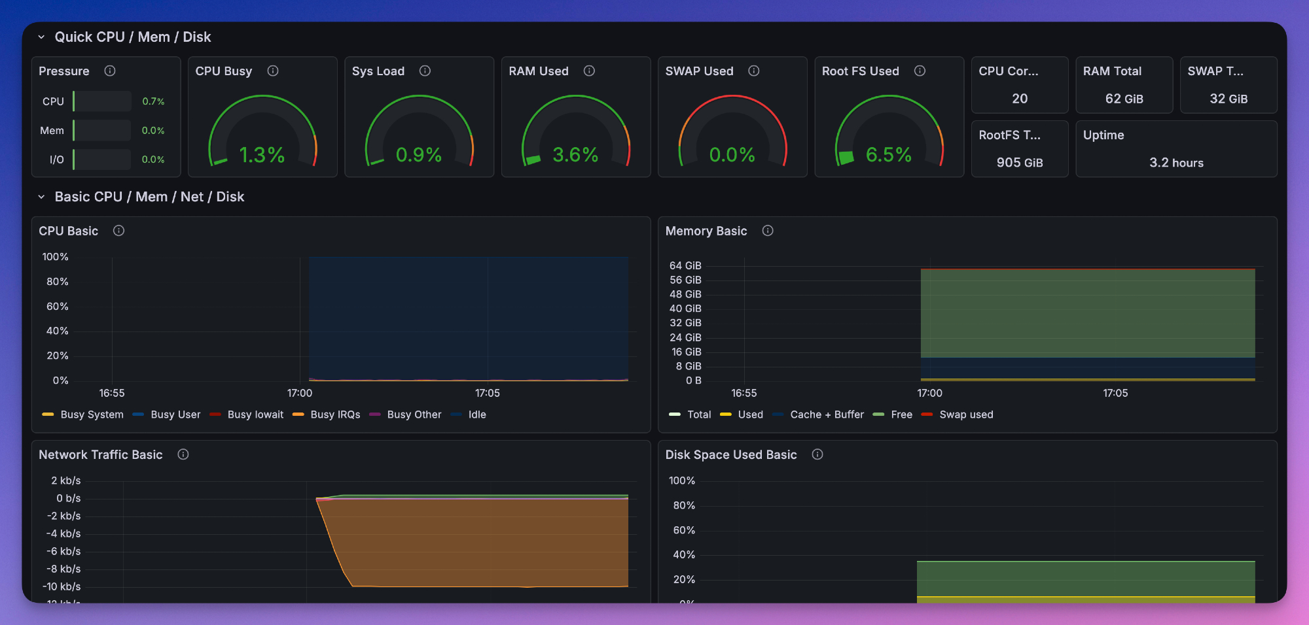Click info icon beside Sys Load
Image resolution: width=1309 pixels, height=625 pixels.
coord(425,71)
